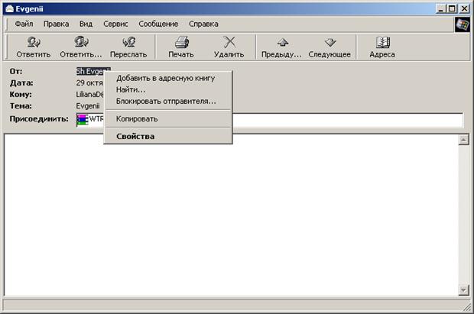
Task: Open the Сообщение menu
Action: (x=158, y=24)
